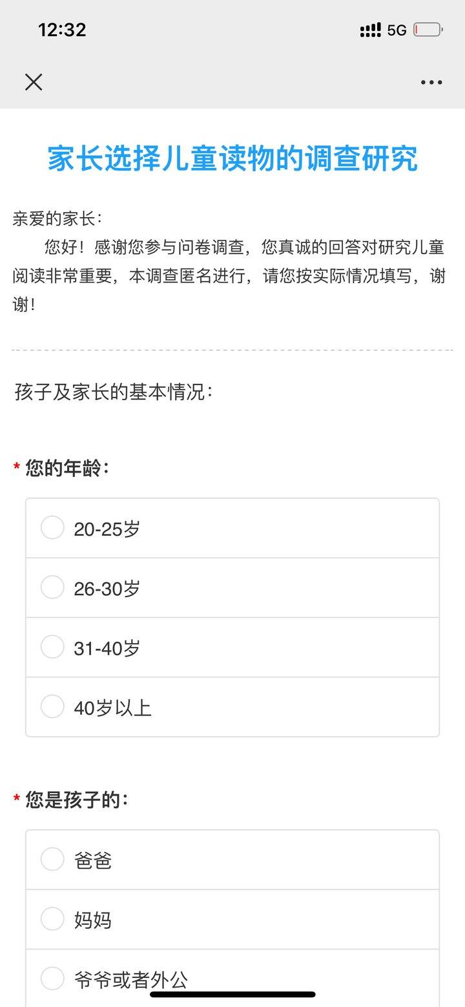The width and height of the screenshot is (465, 1007).
Task: Choose the 31-40岁 age option
Action: [x=232, y=647]
